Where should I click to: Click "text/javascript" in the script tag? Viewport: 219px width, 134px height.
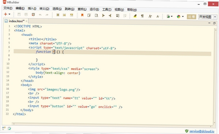point(69,48)
